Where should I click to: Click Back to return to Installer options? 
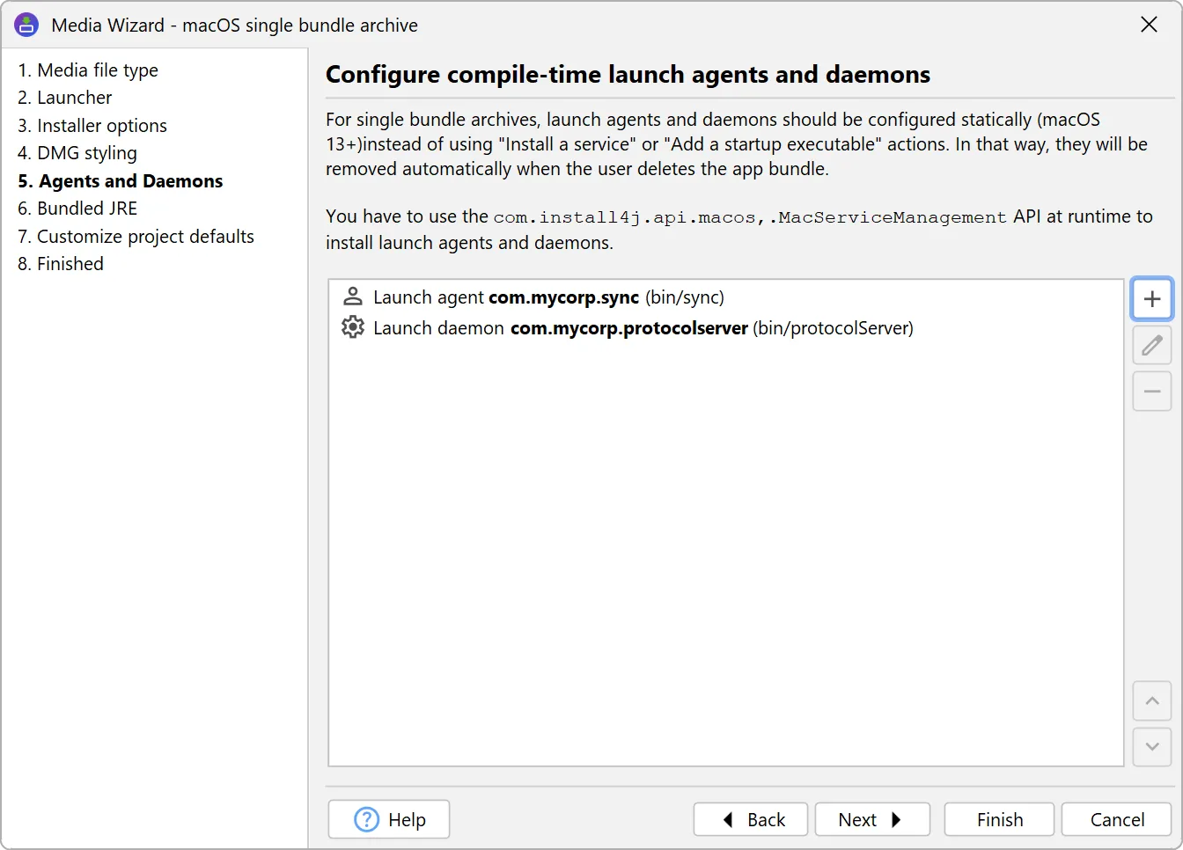(750, 819)
